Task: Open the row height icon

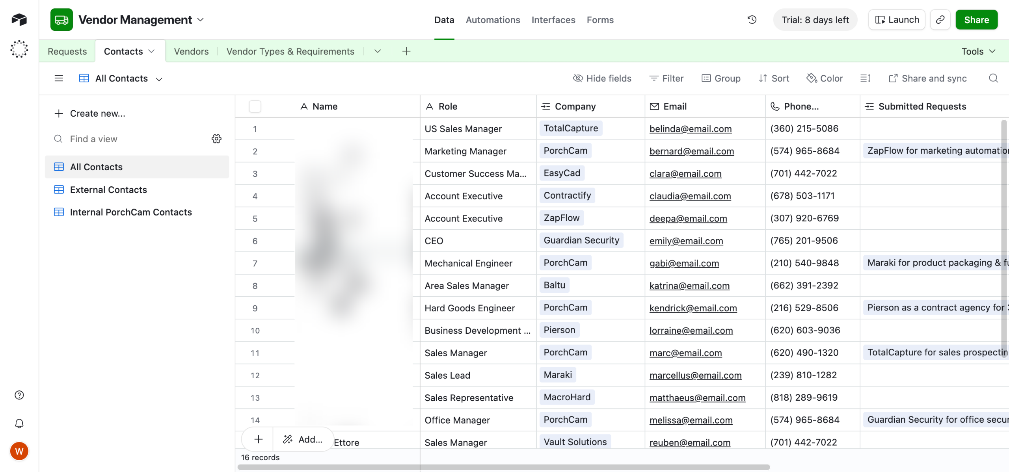Action: [865, 78]
